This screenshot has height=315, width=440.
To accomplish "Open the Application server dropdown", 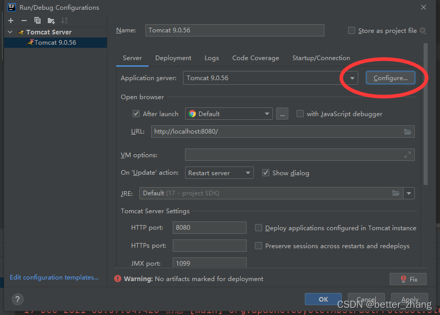I will (x=352, y=78).
